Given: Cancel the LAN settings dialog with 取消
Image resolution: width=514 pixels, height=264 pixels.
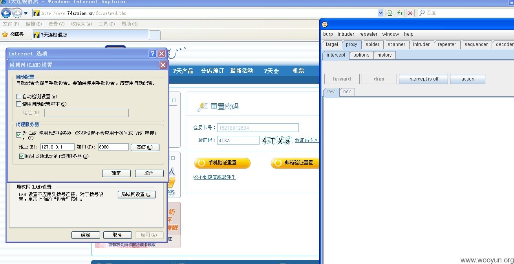Looking at the screenshot, I should [x=149, y=173].
